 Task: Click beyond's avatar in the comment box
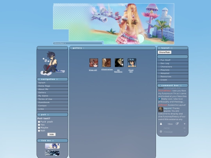coord(161,109)
